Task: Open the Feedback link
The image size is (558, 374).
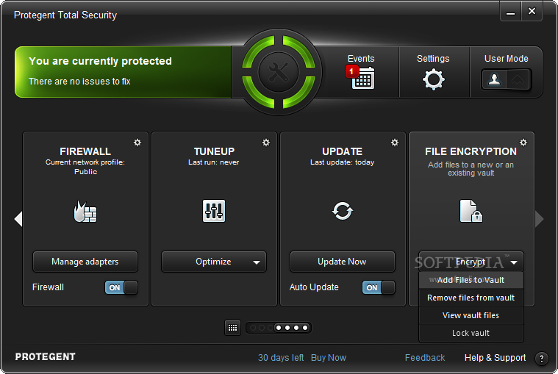Action: point(425,358)
